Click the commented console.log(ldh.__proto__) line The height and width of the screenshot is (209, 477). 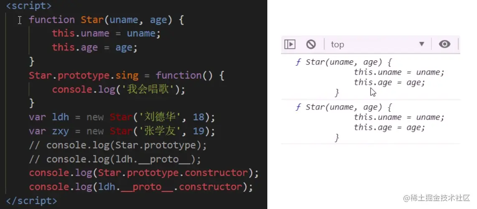[115, 159]
